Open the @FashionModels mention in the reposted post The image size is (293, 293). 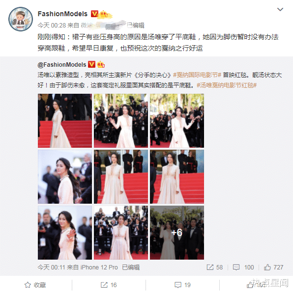[62, 65]
